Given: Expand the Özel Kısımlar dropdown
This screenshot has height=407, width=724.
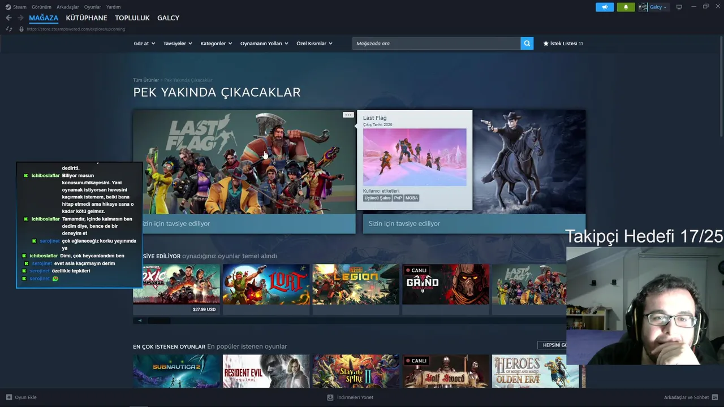Looking at the screenshot, I should [314, 44].
